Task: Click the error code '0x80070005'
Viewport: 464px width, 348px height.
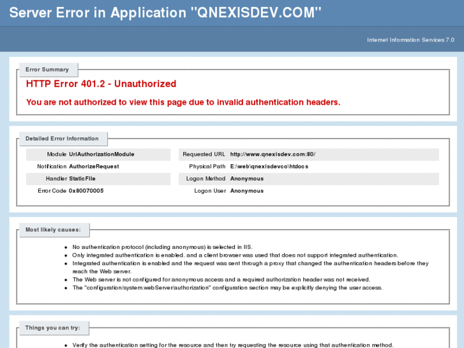Action: (86, 191)
